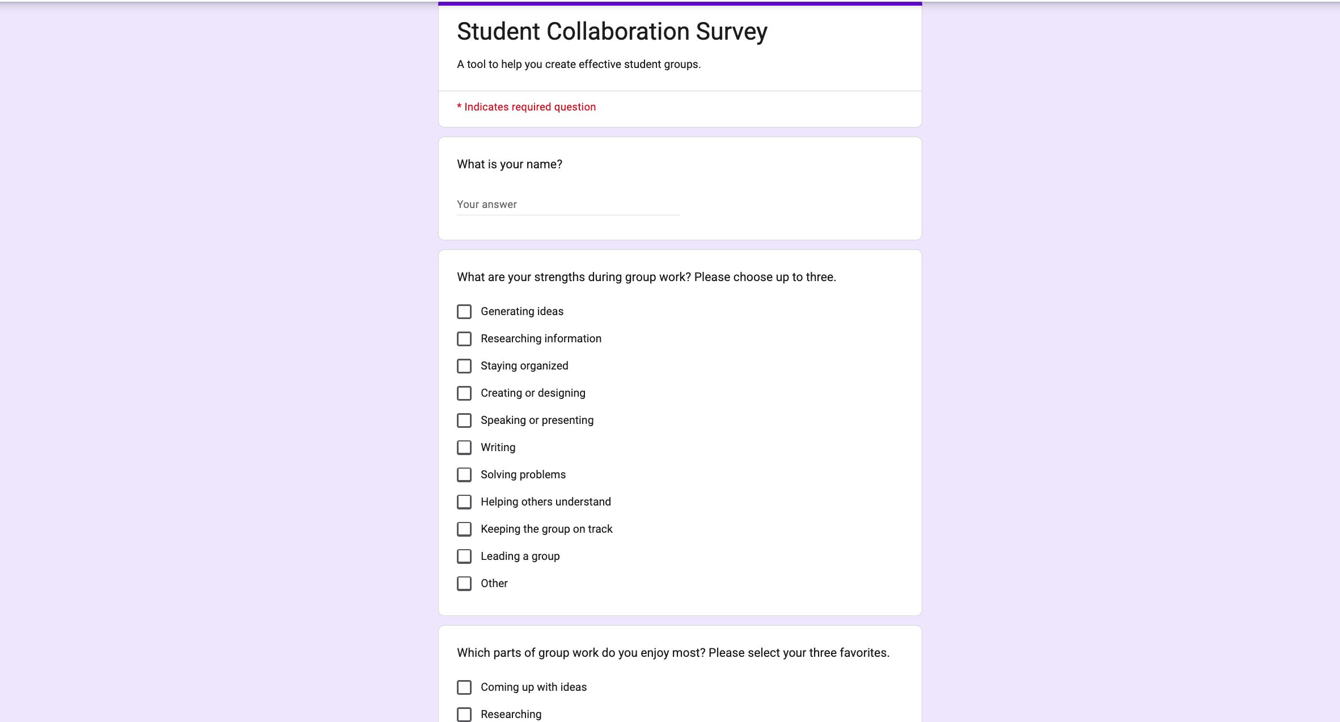Check the Solving problems option

[x=464, y=475]
